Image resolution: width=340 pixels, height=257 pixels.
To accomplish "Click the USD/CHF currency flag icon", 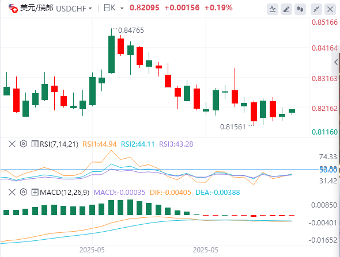I will [x=13, y=8].
